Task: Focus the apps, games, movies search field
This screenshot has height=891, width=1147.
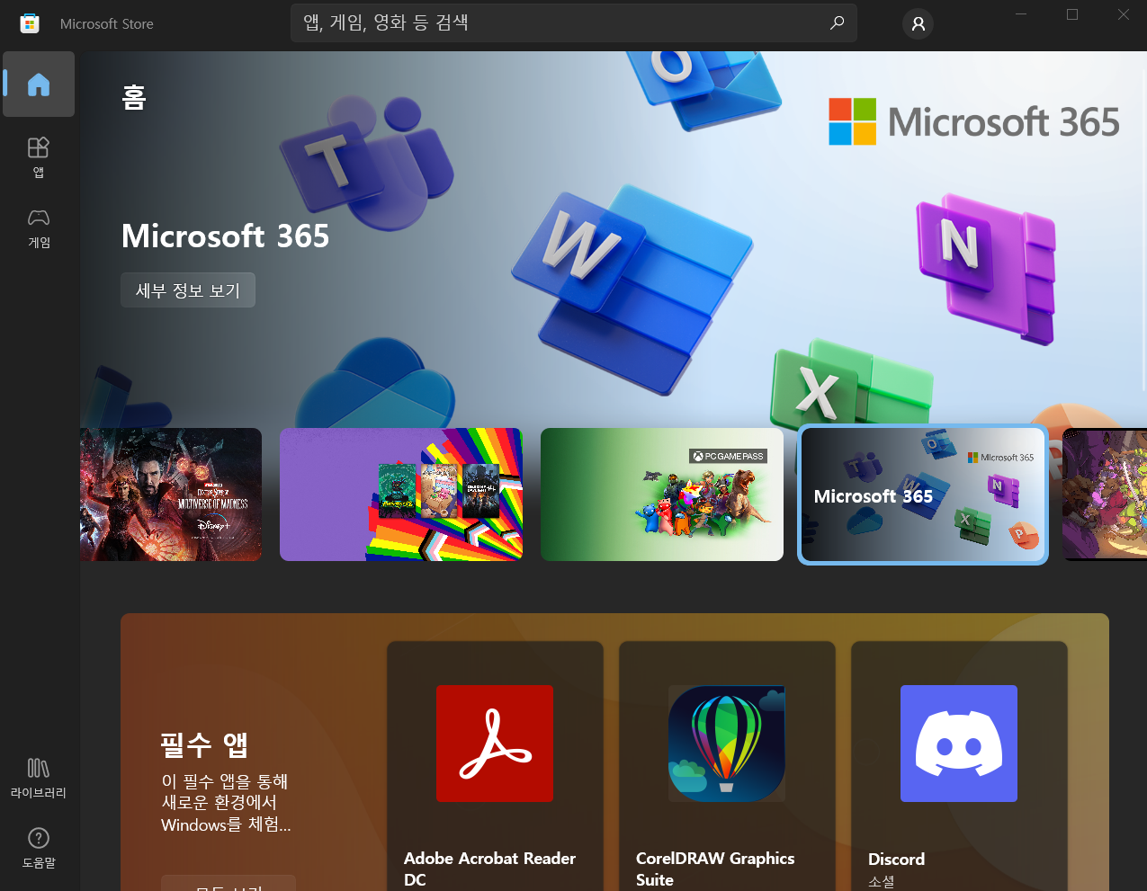Action: pos(573,23)
